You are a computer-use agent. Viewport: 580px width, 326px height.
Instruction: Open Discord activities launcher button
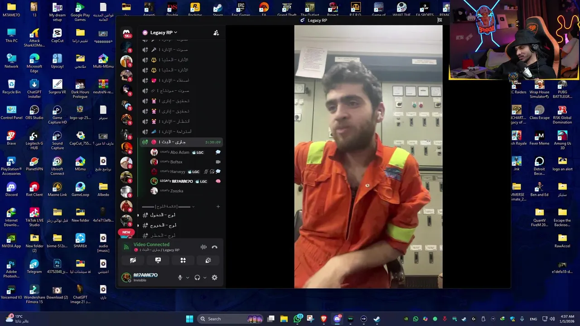[x=183, y=260]
